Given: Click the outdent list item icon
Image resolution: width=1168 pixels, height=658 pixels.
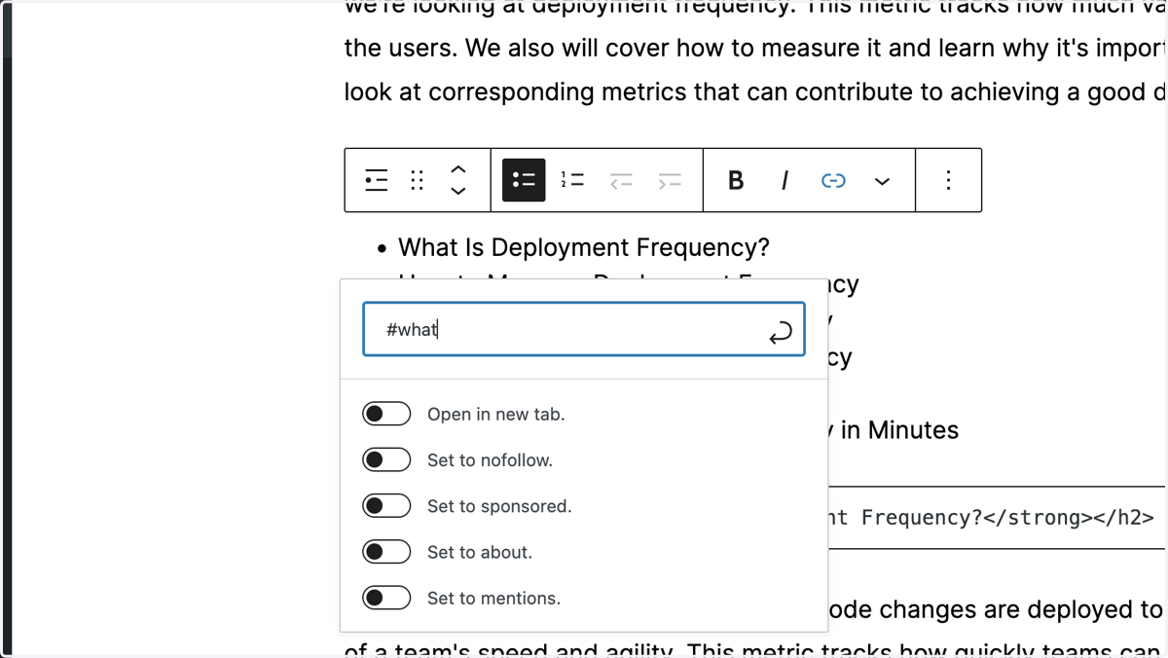Looking at the screenshot, I should (x=621, y=180).
